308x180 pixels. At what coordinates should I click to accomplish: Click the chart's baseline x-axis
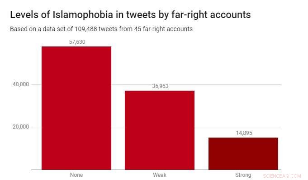[156, 170]
